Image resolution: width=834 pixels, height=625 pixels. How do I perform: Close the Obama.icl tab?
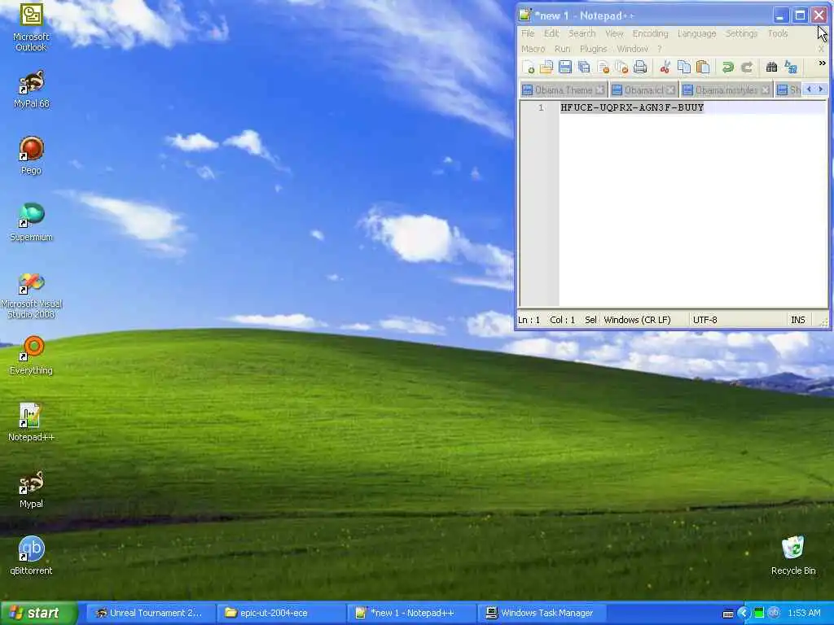pyautogui.click(x=671, y=90)
